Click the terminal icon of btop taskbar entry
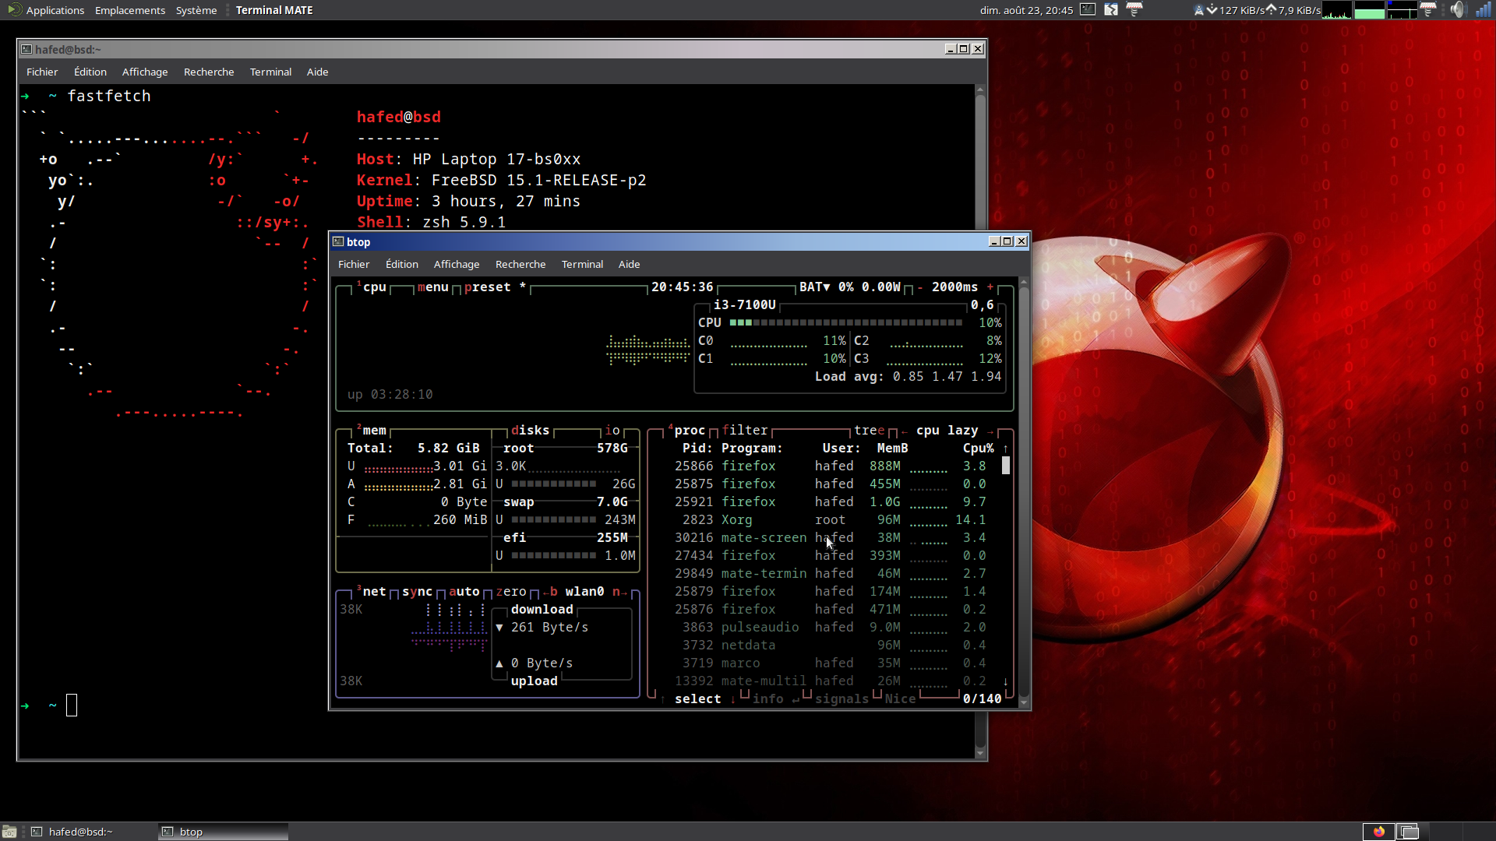The width and height of the screenshot is (1496, 841). (x=167, y=832)
